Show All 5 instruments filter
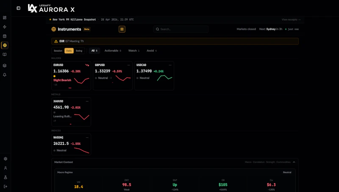Image resolution: width=339 pixels, height=192 pixels. coord(94,50)
